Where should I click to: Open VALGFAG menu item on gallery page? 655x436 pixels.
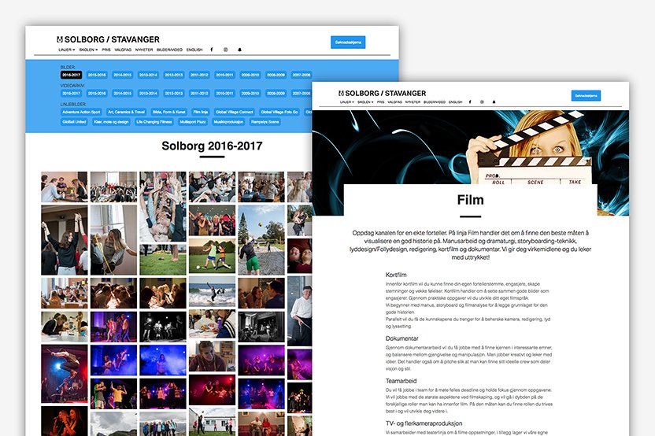pyautogui.click(x=123, y=50)
